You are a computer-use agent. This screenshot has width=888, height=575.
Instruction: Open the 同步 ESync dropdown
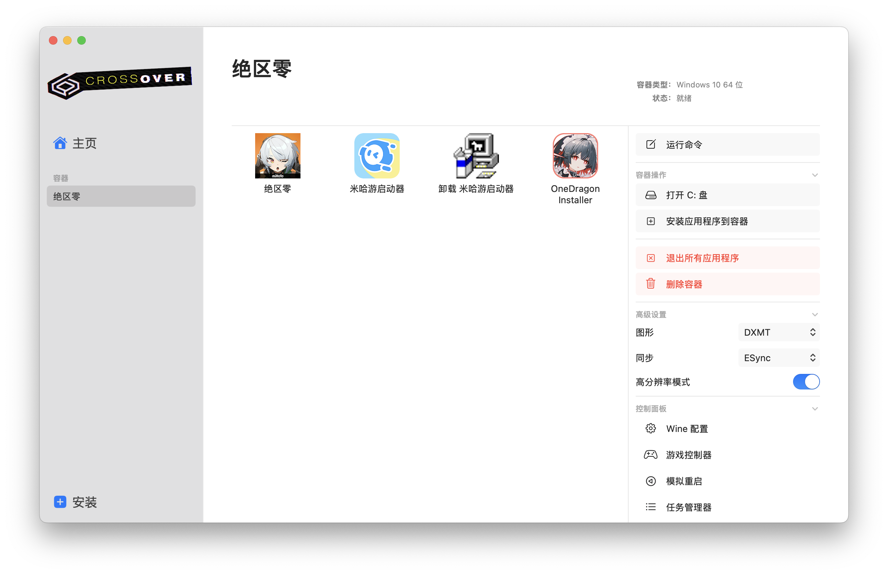point(779,358)
